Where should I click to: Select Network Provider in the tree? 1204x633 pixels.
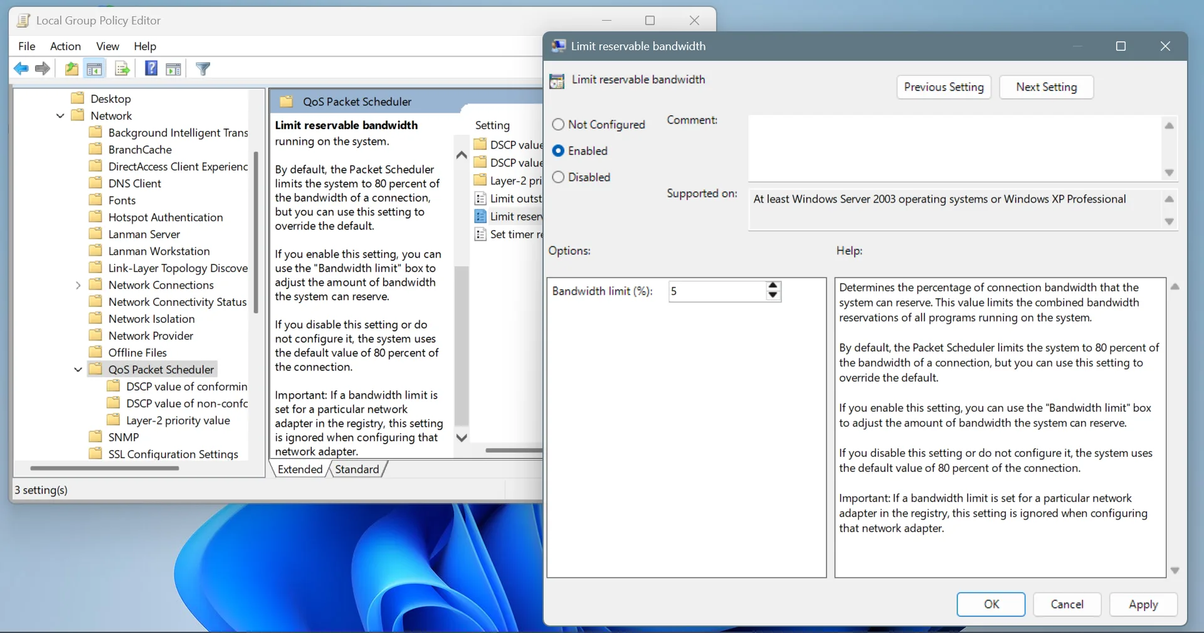click(x=150, y=335)
